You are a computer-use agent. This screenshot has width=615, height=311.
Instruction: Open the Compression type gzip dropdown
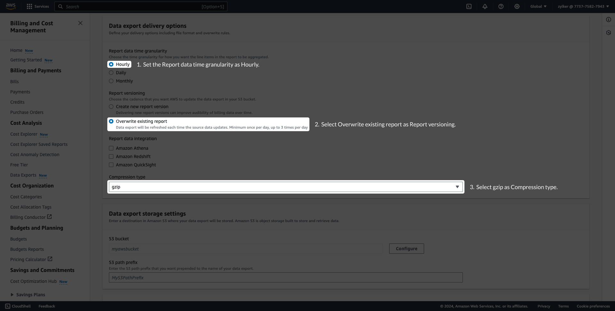(x=285, y=187)
